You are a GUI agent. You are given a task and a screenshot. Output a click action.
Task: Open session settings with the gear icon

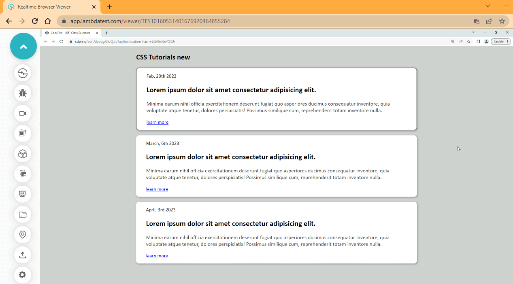pyautogui.click(x=22, y=275)
